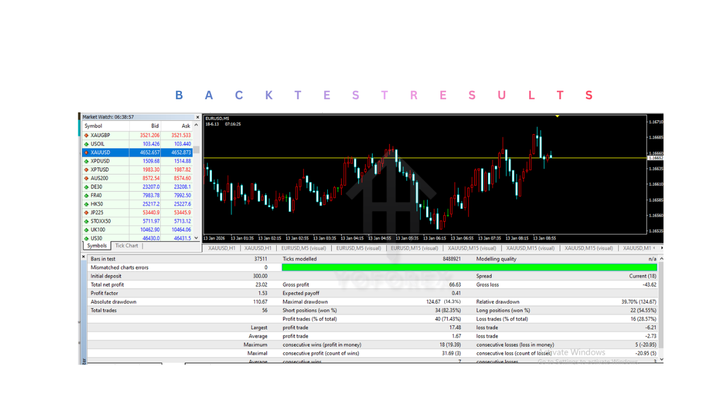Click the JP225 red arrow icon
The image size is (710, 399).
(x=87, y=212)
